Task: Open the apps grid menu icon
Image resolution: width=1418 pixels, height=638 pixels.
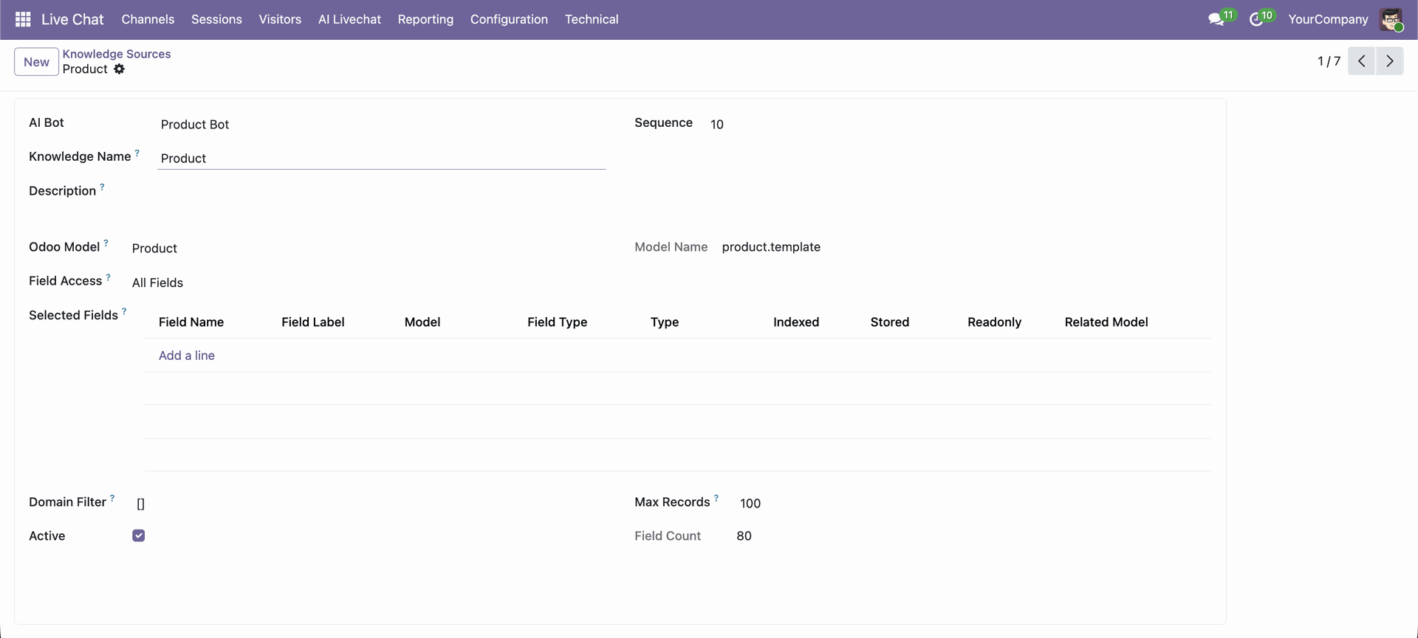Action: [x=23, y=19]
